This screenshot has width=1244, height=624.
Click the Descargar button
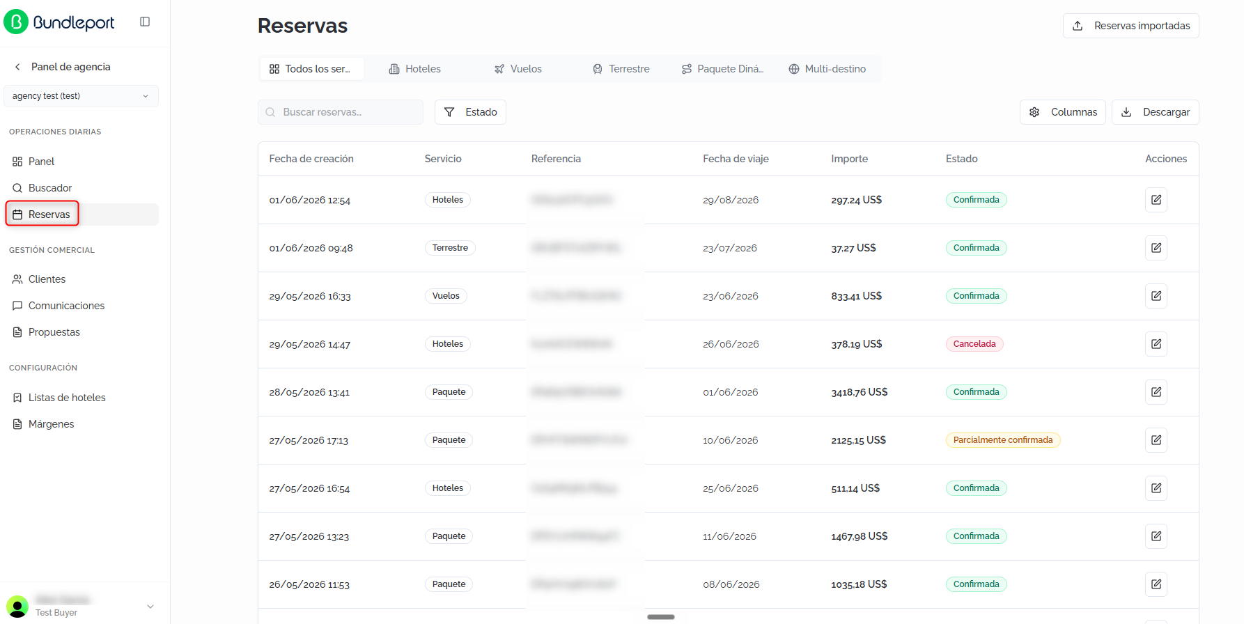1156,112
